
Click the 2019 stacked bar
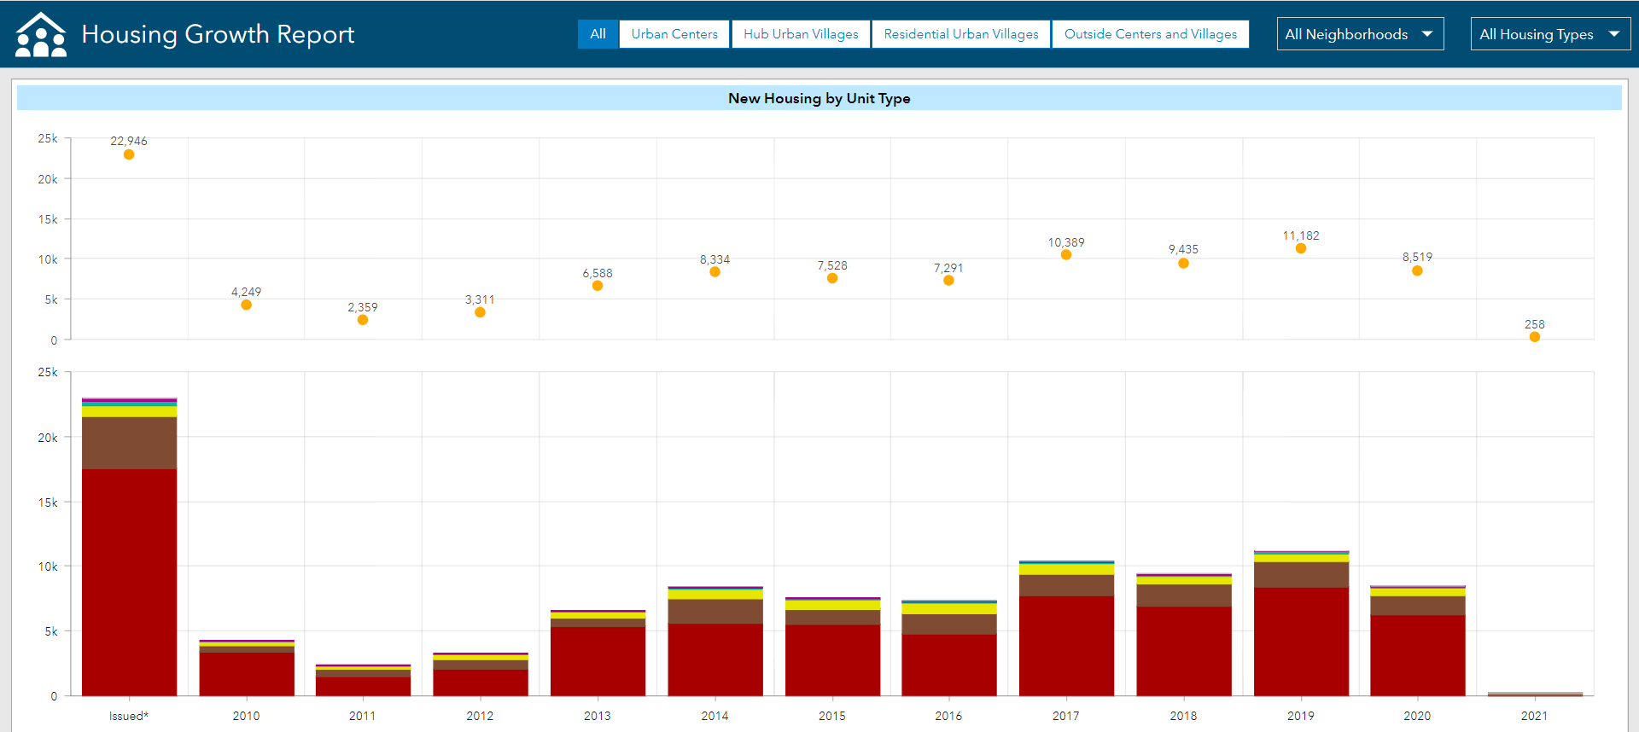pos(1301,640)
